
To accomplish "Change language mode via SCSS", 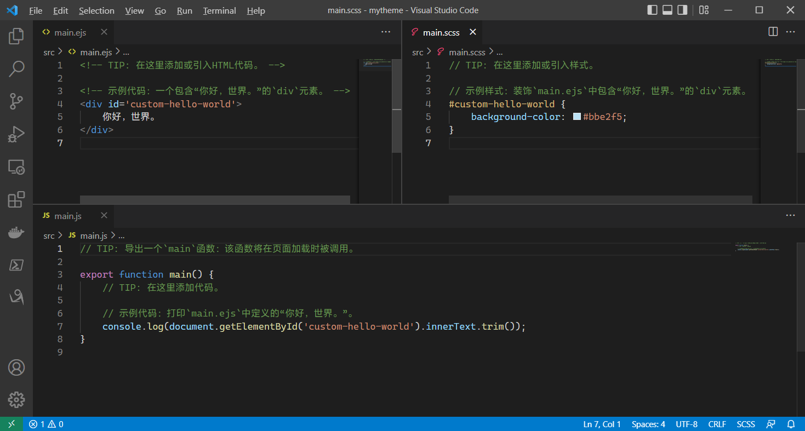I will tap(746, 424).
